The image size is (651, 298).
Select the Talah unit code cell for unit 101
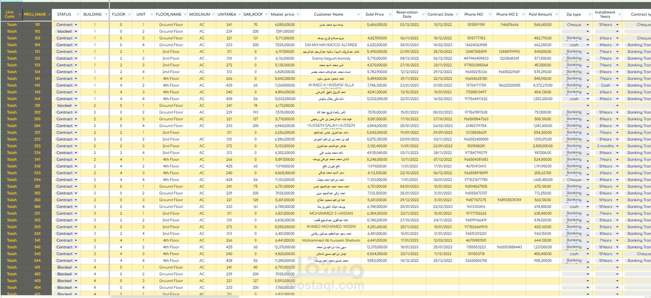[11, 25]
